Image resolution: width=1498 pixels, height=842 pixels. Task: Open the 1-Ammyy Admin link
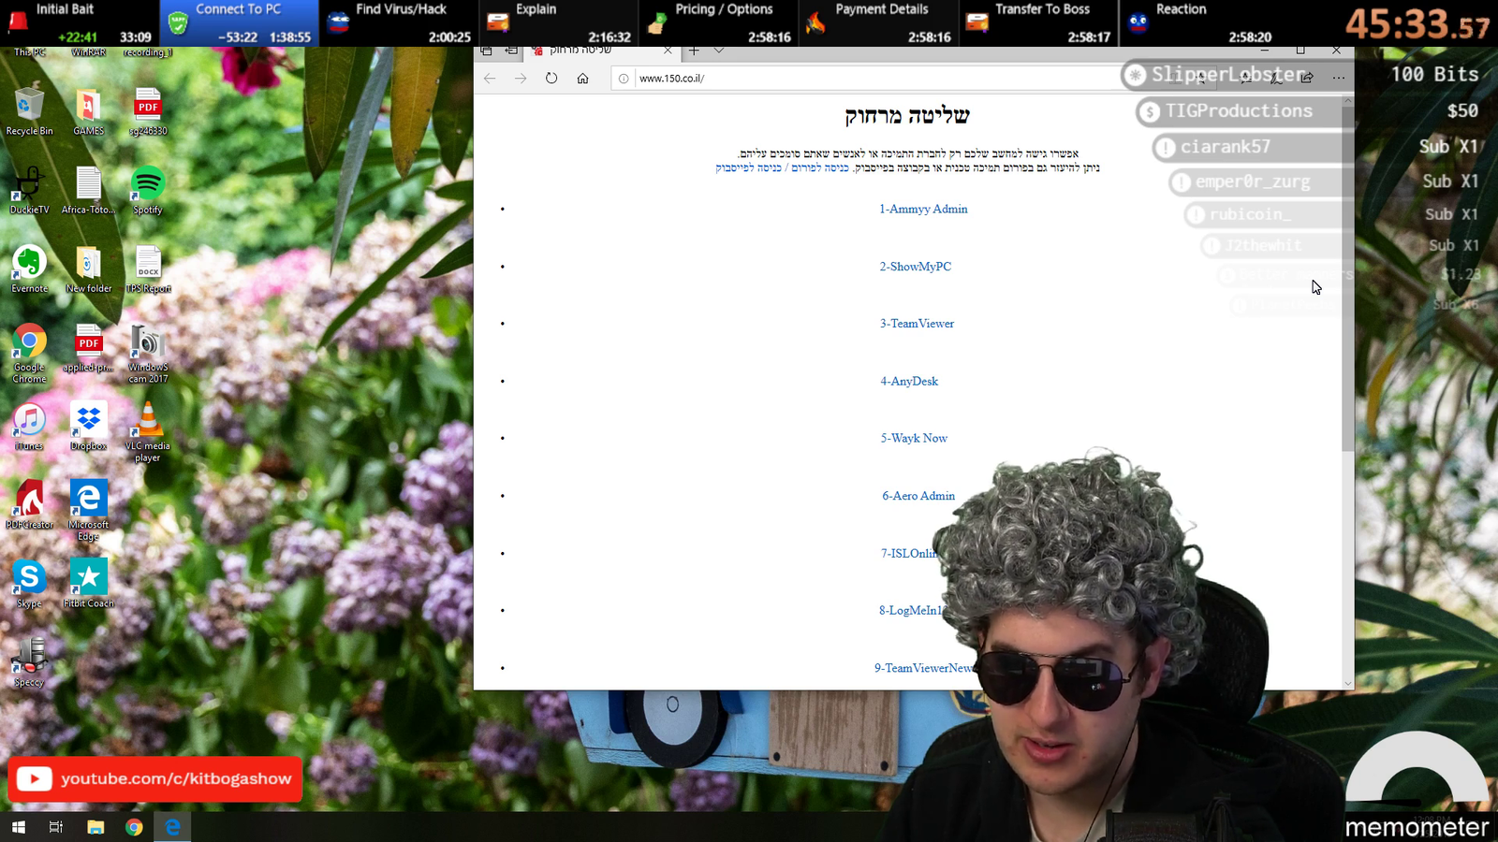pos(923,209)
